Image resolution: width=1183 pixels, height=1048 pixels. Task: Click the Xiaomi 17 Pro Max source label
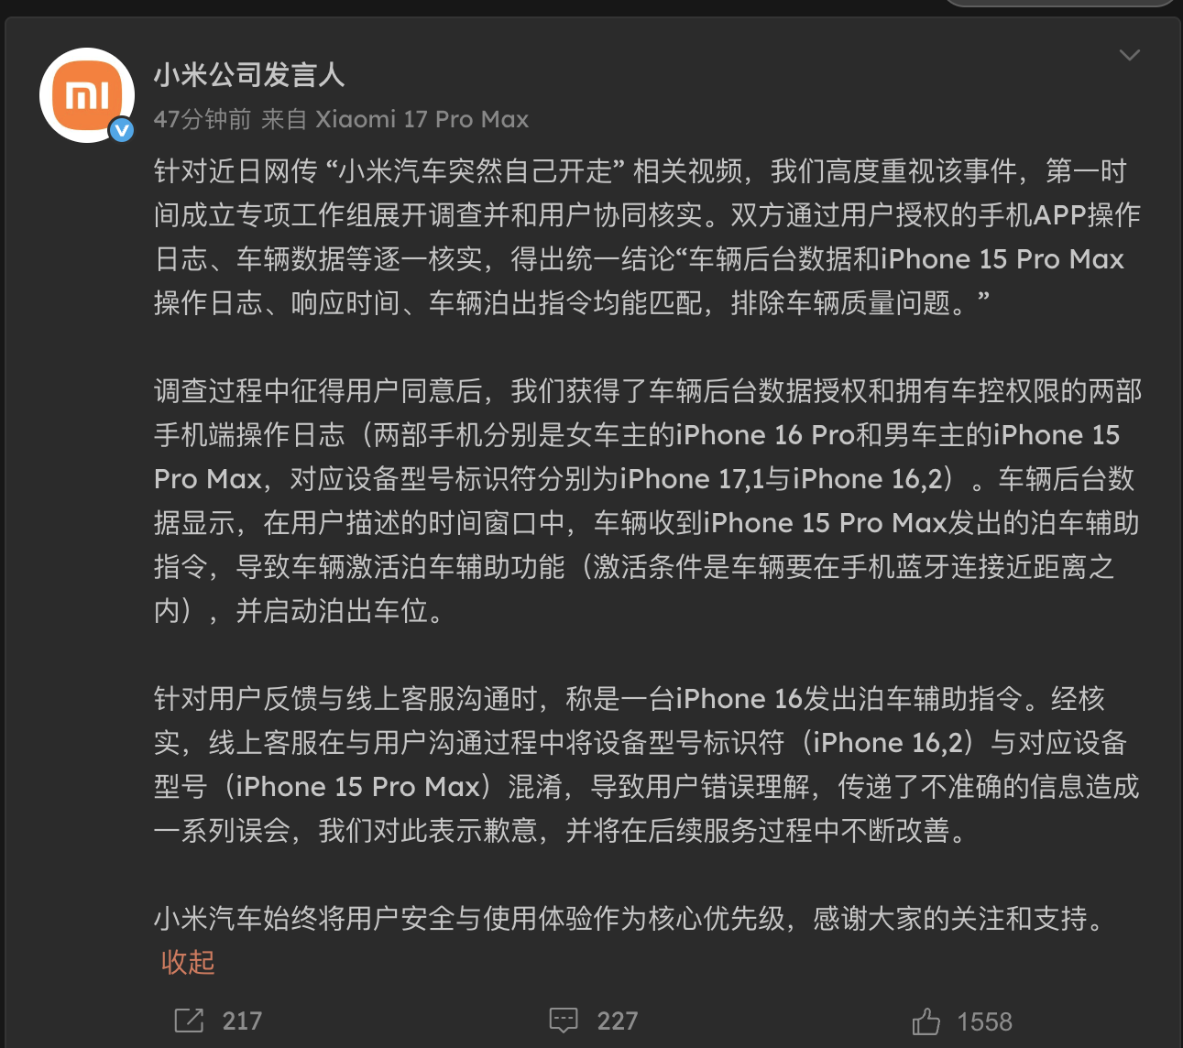pos(422,119)
